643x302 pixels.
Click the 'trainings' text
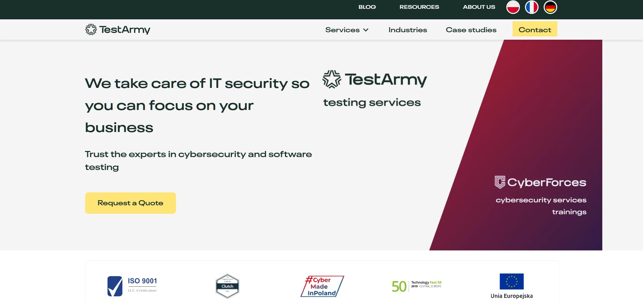tap(569, 212)
